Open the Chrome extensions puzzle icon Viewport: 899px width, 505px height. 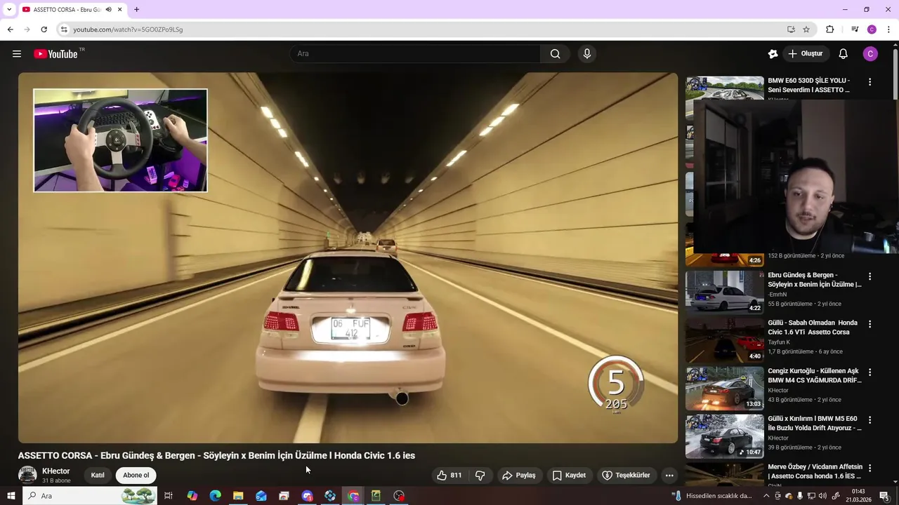pyautogui.click(x=829, y=29)
